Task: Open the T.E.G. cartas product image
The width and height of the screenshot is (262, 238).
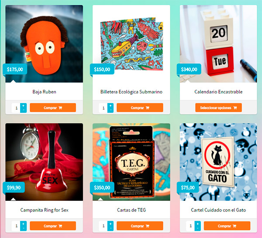Action: click(131, 162)
